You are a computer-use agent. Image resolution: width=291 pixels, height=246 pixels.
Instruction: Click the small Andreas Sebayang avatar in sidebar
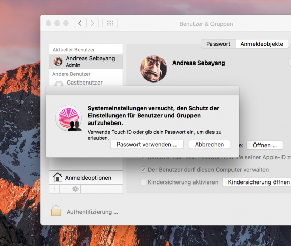(x=58, y=61)
